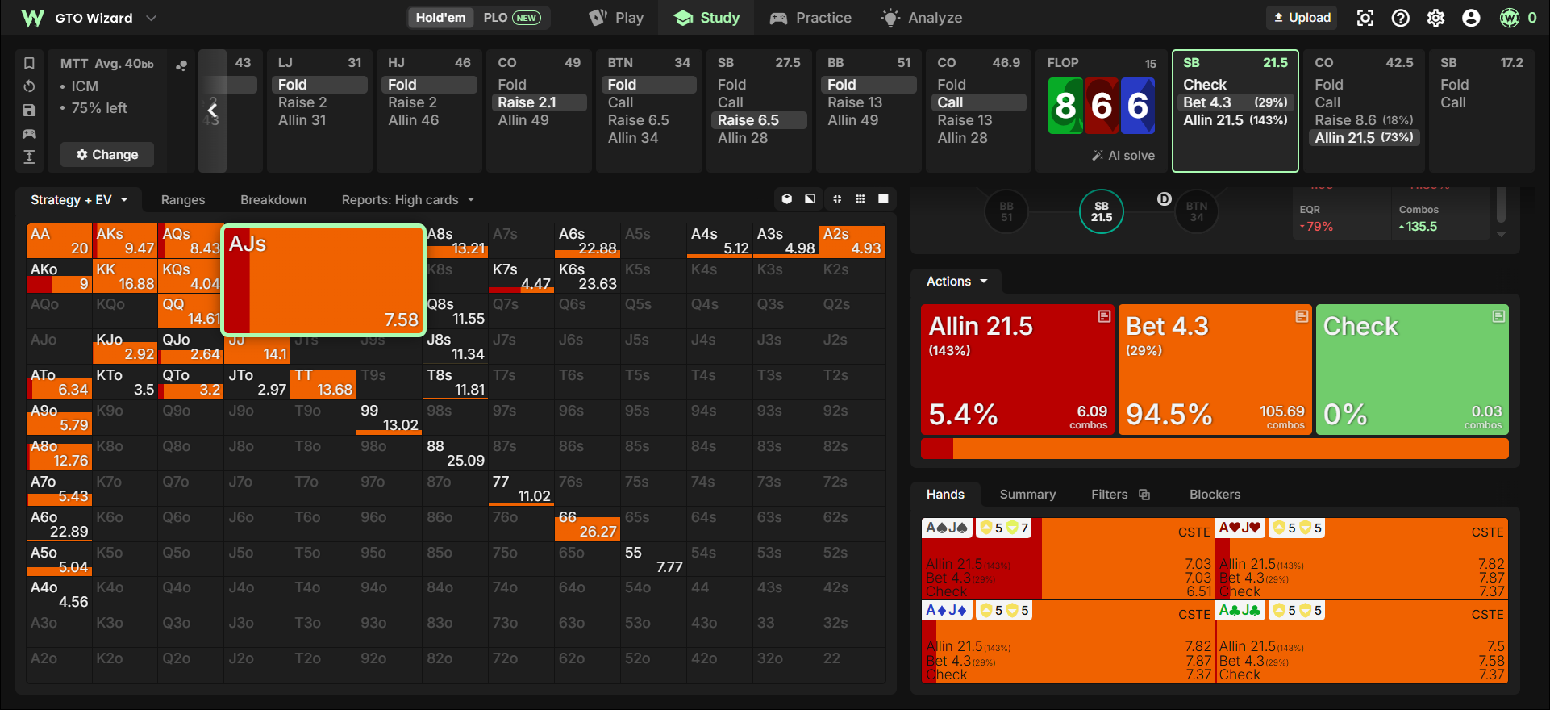The height and width of the screenshot is (710, 1550).
Task: Click the Change settings button
Action: [107, 155]
